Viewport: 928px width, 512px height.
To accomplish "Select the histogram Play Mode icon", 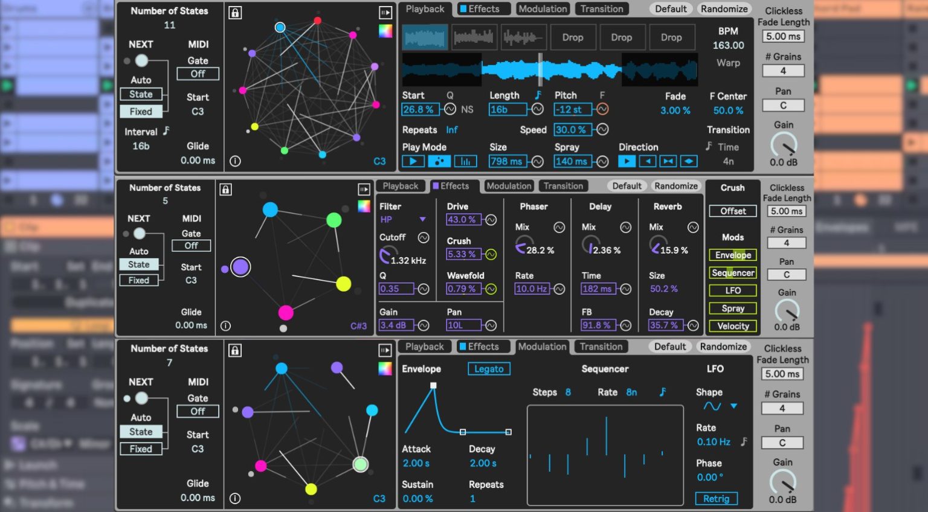I will click(x=466, y=161).
